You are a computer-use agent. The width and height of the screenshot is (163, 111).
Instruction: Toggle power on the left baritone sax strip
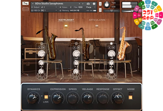(41, 43)
